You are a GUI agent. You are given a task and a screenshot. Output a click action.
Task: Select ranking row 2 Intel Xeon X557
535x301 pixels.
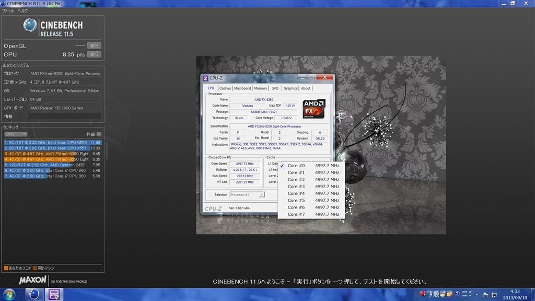coord(53,148)
